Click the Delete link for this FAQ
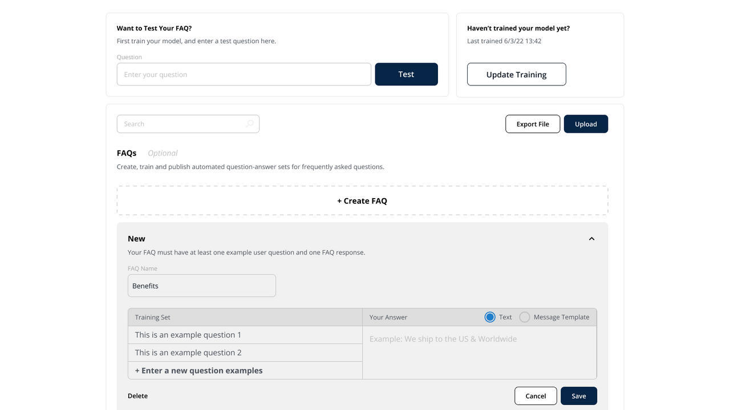730x410 pixels. (x=137, y=396)
